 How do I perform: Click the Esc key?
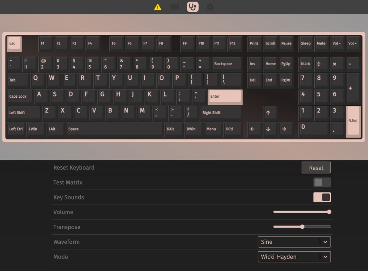14,44
